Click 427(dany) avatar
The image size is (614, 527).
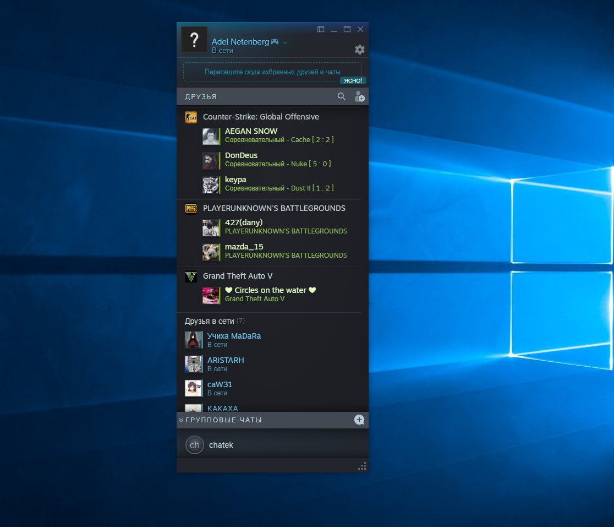pos(211,227)
